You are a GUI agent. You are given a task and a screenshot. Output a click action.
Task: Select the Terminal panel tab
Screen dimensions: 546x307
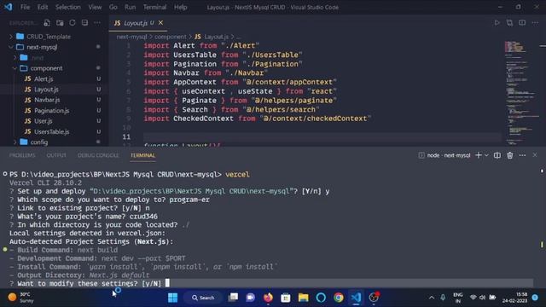click(142, 155)
